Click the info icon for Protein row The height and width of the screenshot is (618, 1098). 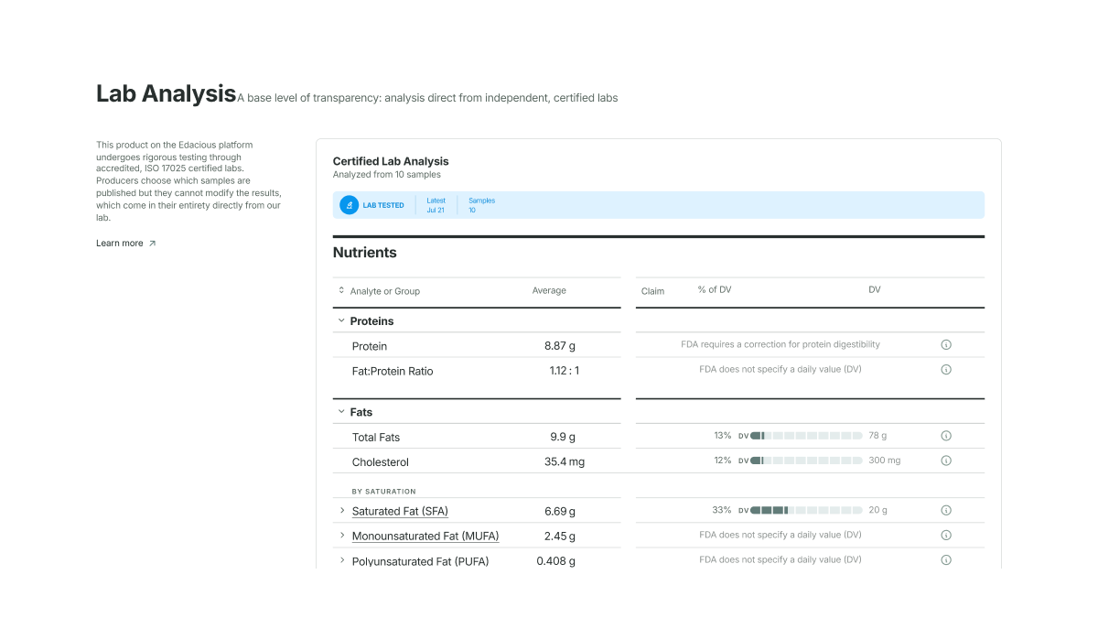pyautogui.click(x=946, y=345)
